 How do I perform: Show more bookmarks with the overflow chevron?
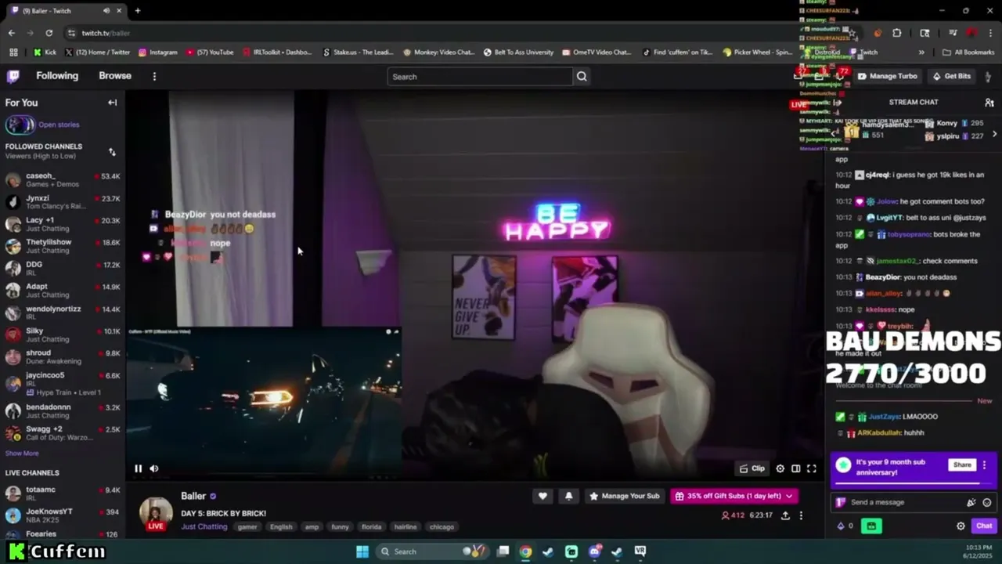[x=921, y=52]
